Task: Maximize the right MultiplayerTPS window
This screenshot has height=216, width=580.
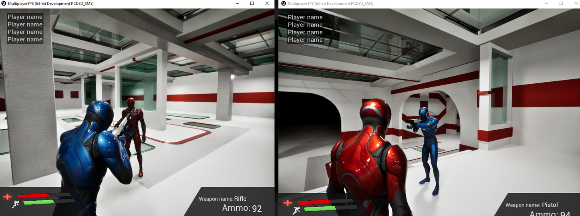Action: (561, 3)
